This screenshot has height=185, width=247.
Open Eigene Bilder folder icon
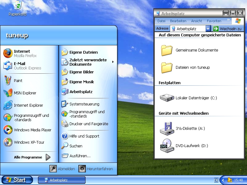tap(65, 72)
